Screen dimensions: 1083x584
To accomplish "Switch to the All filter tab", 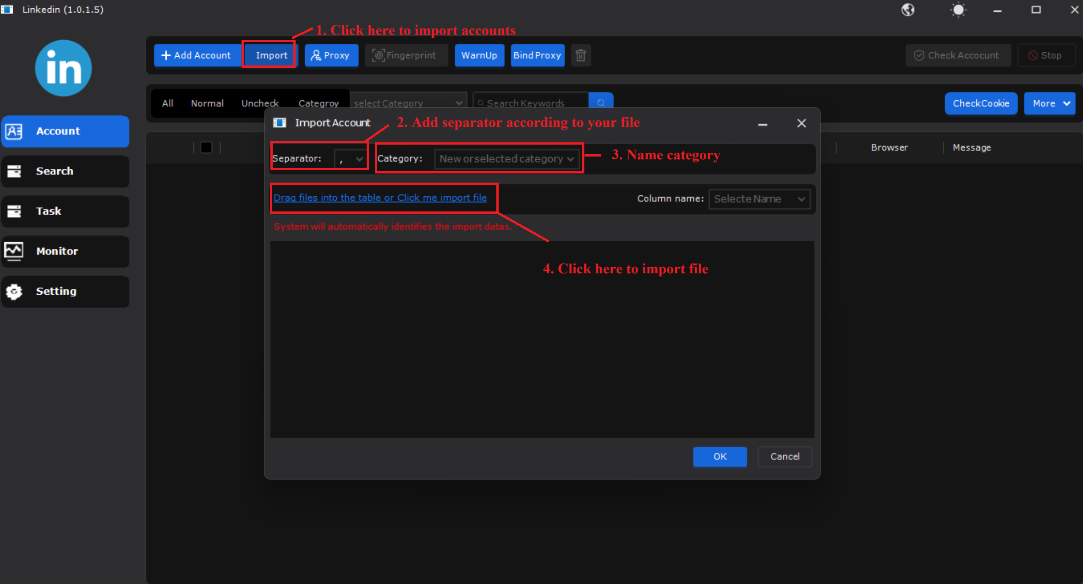I will pos(168,103).
